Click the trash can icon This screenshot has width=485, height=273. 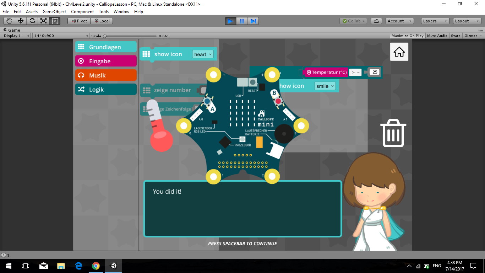[x=393, y=133]
